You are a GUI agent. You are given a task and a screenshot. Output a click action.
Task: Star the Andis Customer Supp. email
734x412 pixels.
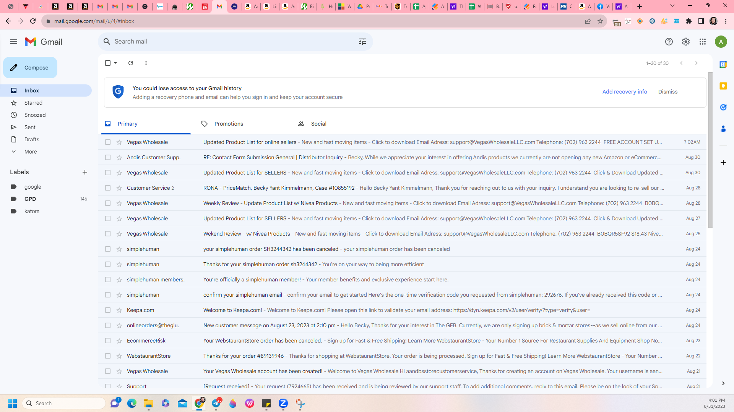pos(119,157)
